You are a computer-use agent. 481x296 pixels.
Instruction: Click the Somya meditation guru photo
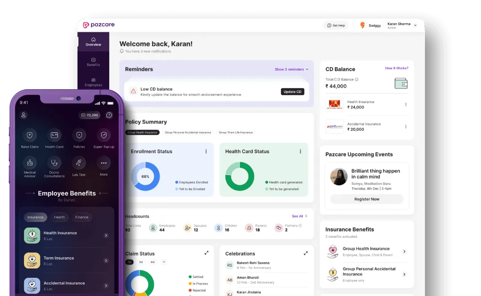click(338, 176)
